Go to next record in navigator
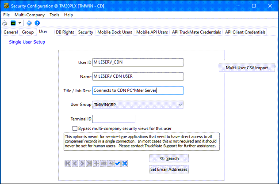The image size is (279, 184). click(x=82, y=163)
